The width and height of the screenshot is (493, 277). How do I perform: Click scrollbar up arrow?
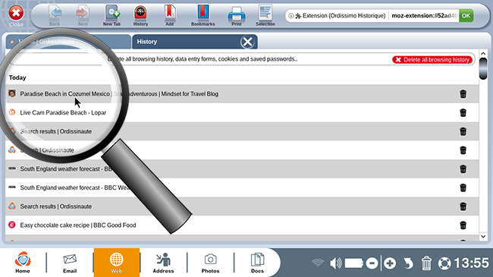(483, 54)
